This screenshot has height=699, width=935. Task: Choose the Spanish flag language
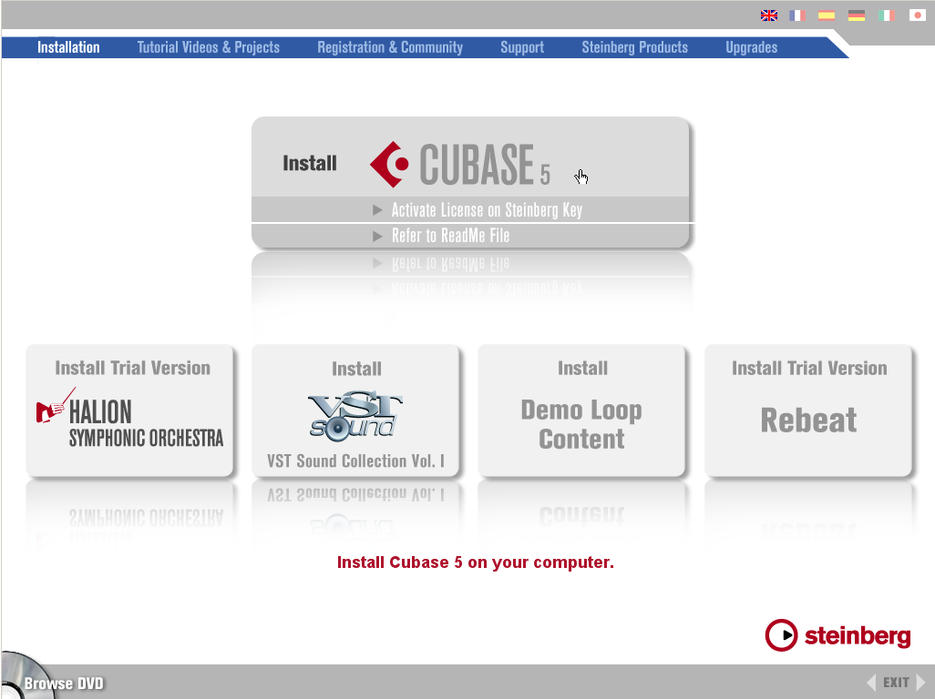(827, 15)
